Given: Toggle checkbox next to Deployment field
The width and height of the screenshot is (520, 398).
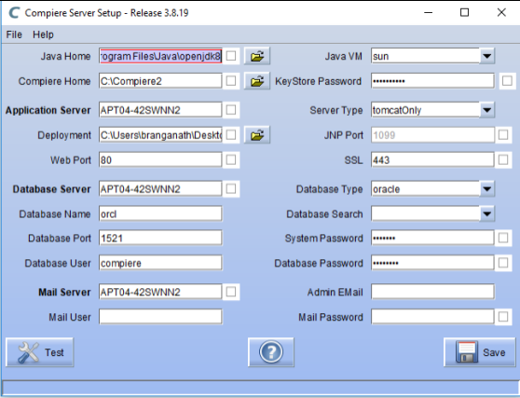Looking at the screenshot, I should coord(231,135).
